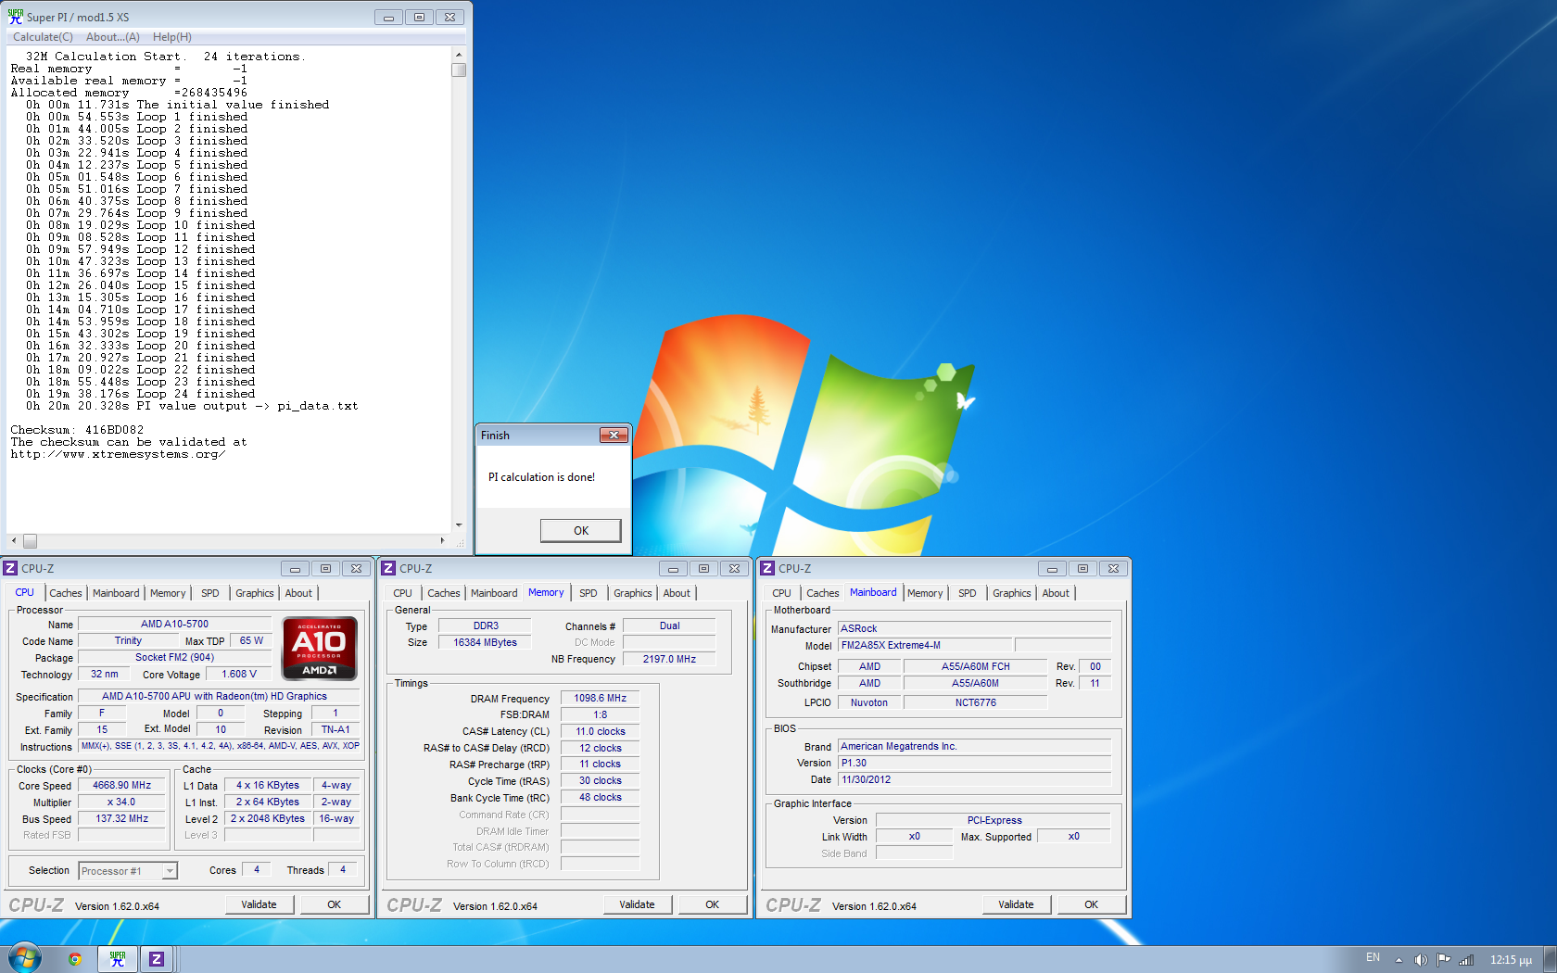Click Super PI horizontal scrollbar right arrow
1557x973 pixels.
[x=442, y=540]
